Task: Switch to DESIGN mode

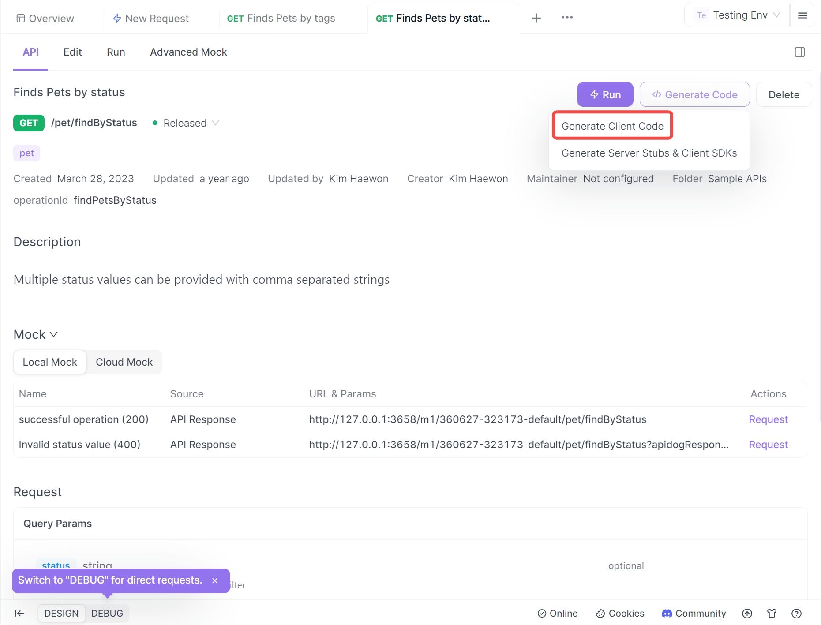Action: tap(61, 614)
